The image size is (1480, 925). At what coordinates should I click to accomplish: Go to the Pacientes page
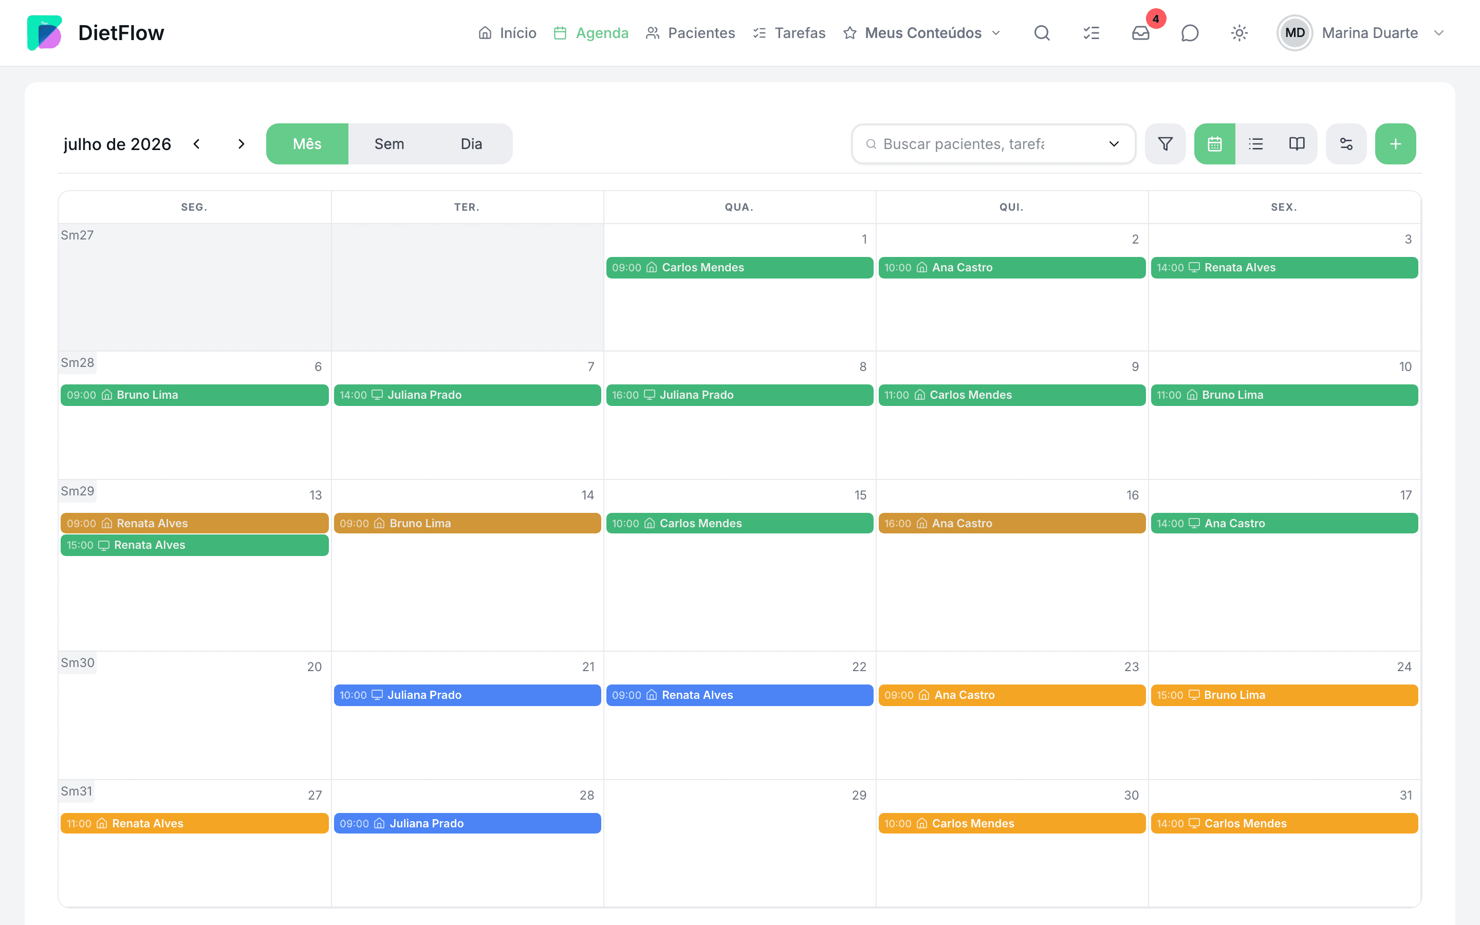click(x=691, y=33)
